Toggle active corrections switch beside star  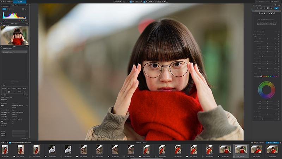pyautogui.click(x=279, y=5)
